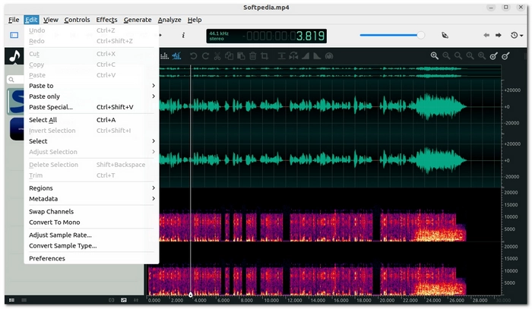Image resolution: width=532 pixels, height=309 pixels.
Task: Choose Paste Special… from Edit menu
Action: pyautogui.click(x=91, y=107)
